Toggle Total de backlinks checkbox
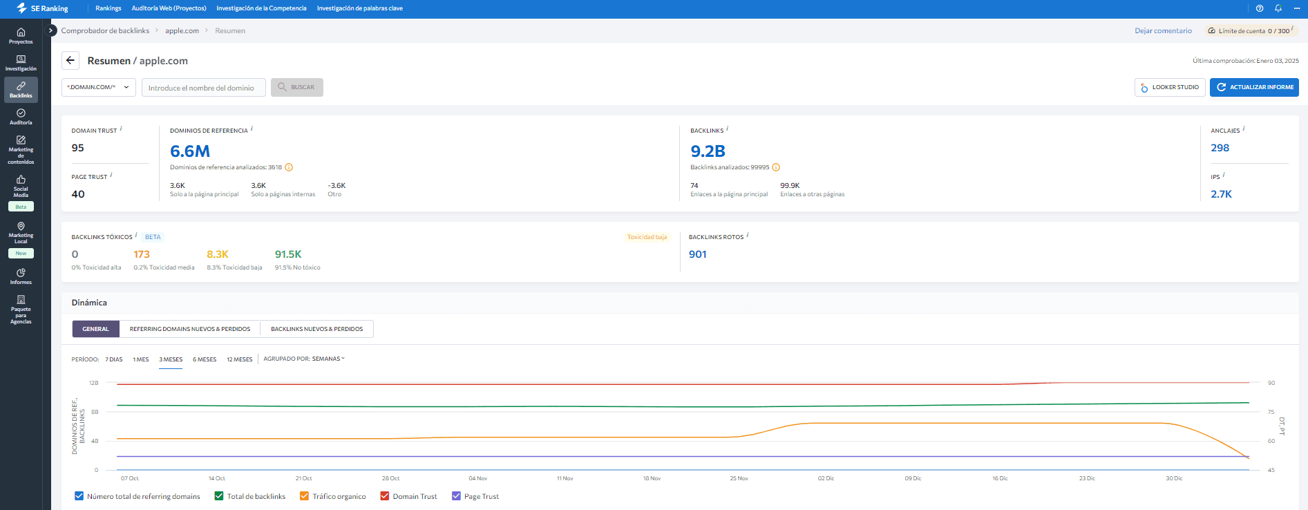The width and height of the screenshot is (1308, 510). tap(219, 496)
